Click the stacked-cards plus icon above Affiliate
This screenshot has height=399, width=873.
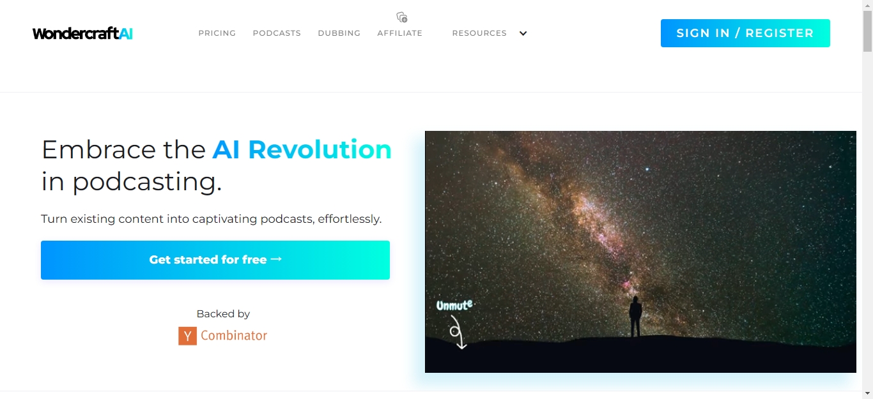pos(402,17)
